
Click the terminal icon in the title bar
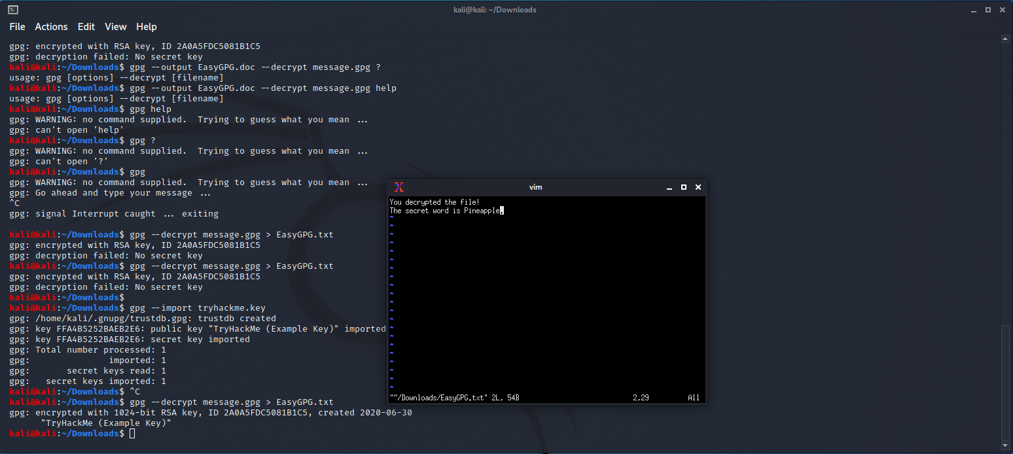tap(13, 10)
